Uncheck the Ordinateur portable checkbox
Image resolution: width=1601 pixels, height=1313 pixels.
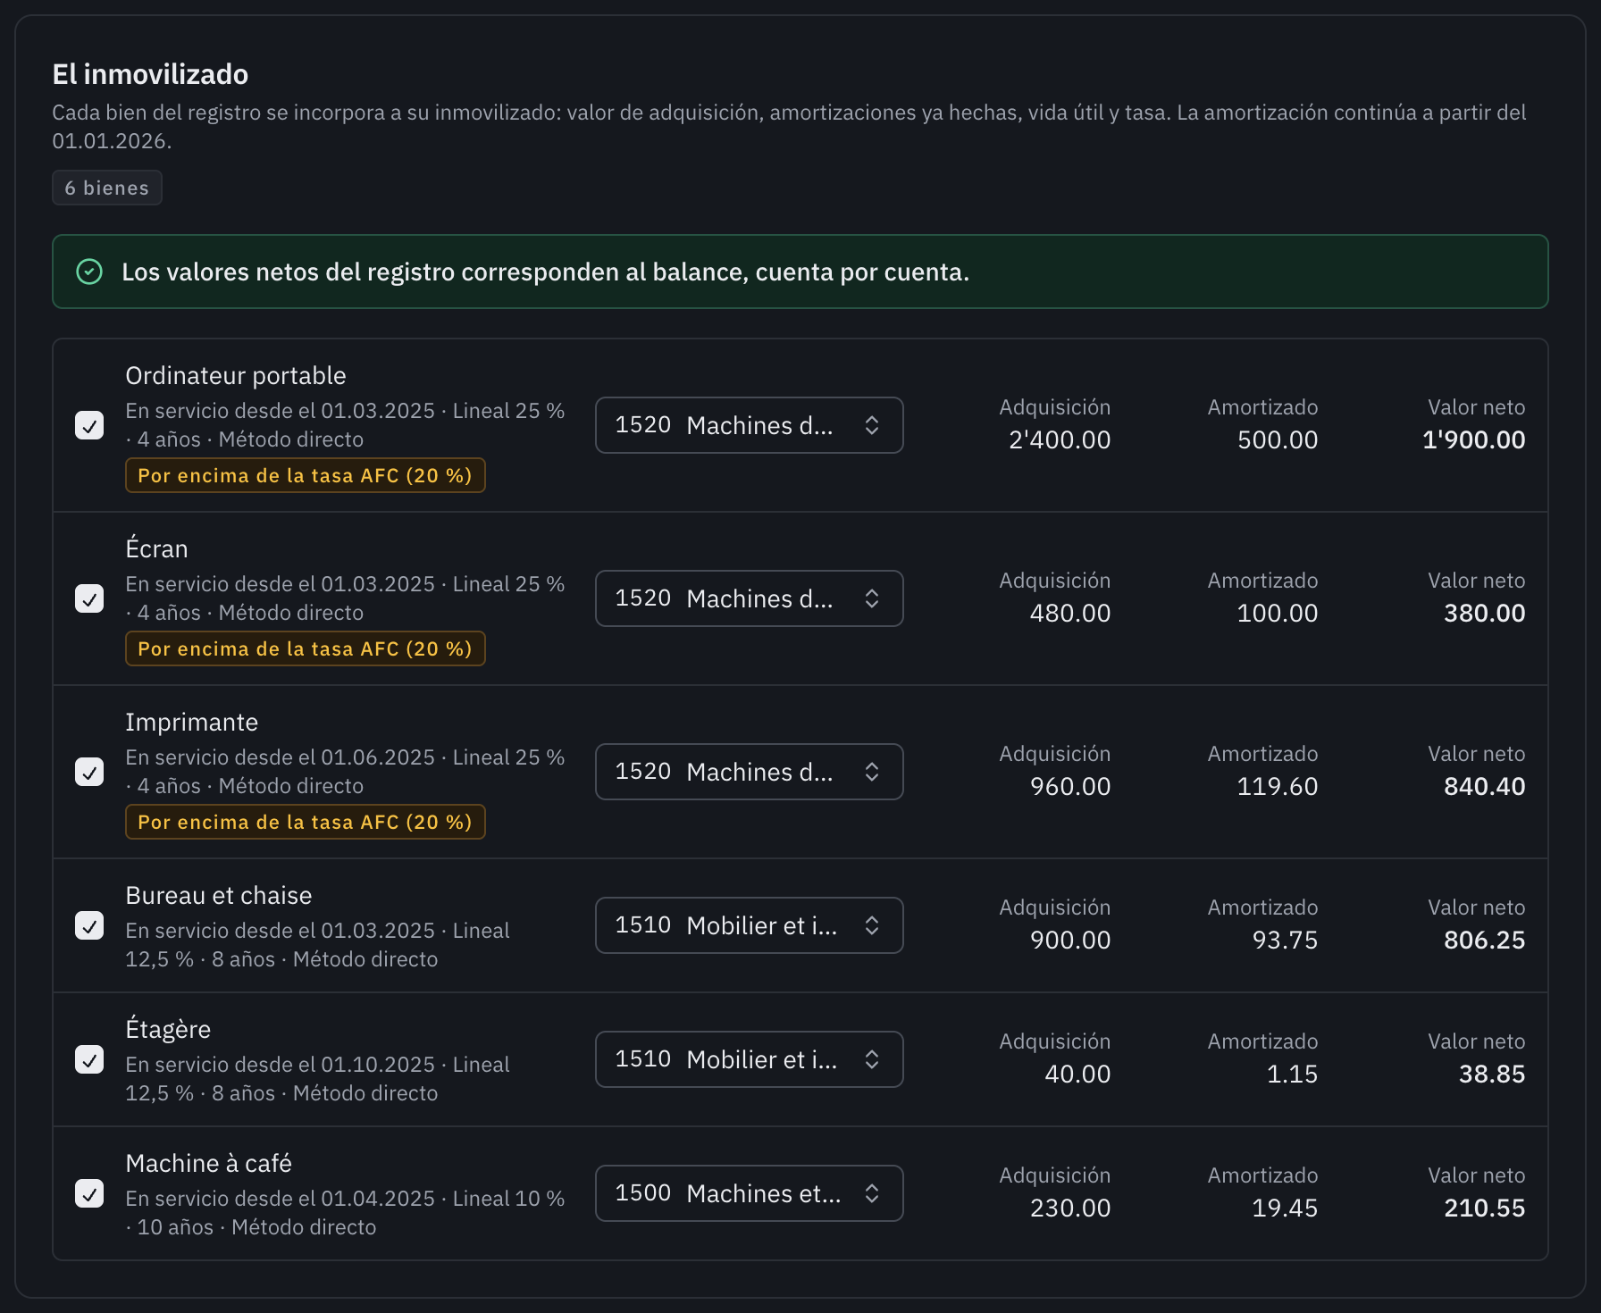click(89, 425)
